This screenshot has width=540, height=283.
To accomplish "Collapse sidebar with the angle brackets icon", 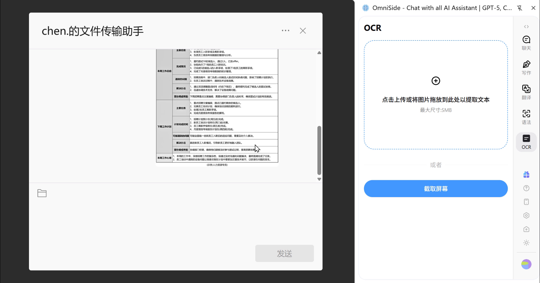I will click(526, 27).
